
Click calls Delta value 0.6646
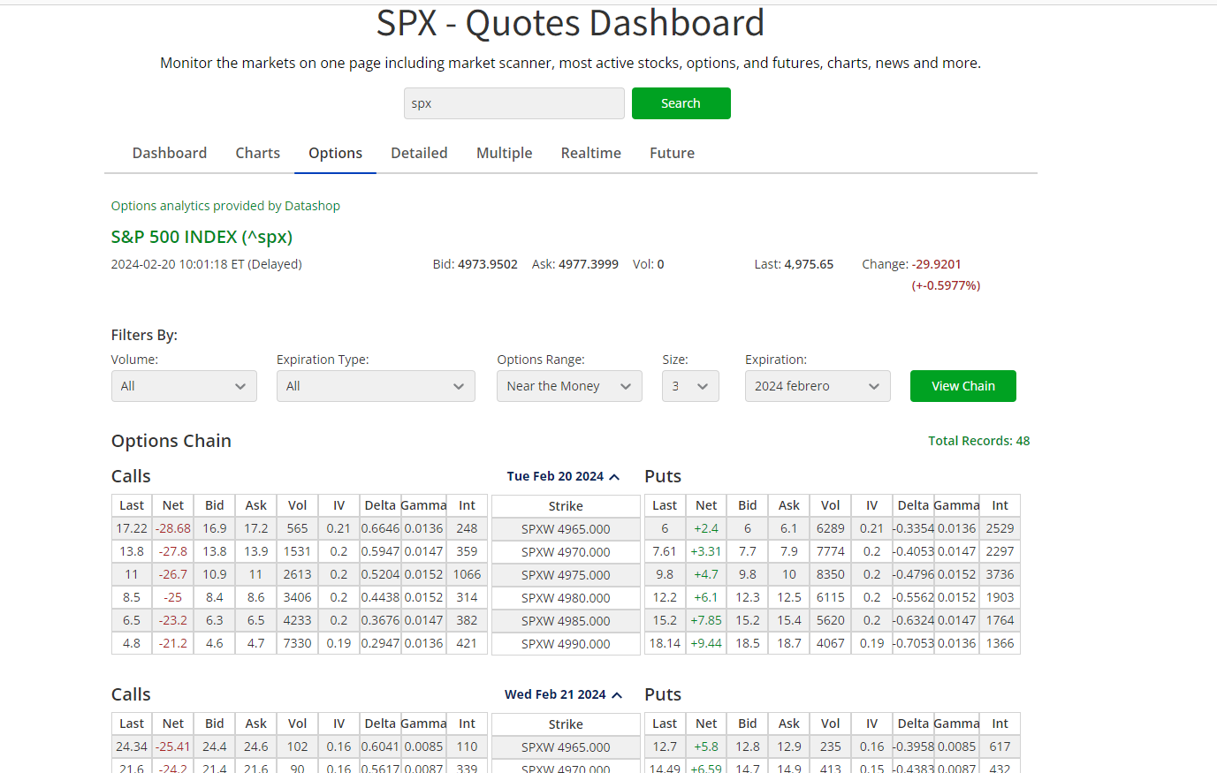coord(380,528)
